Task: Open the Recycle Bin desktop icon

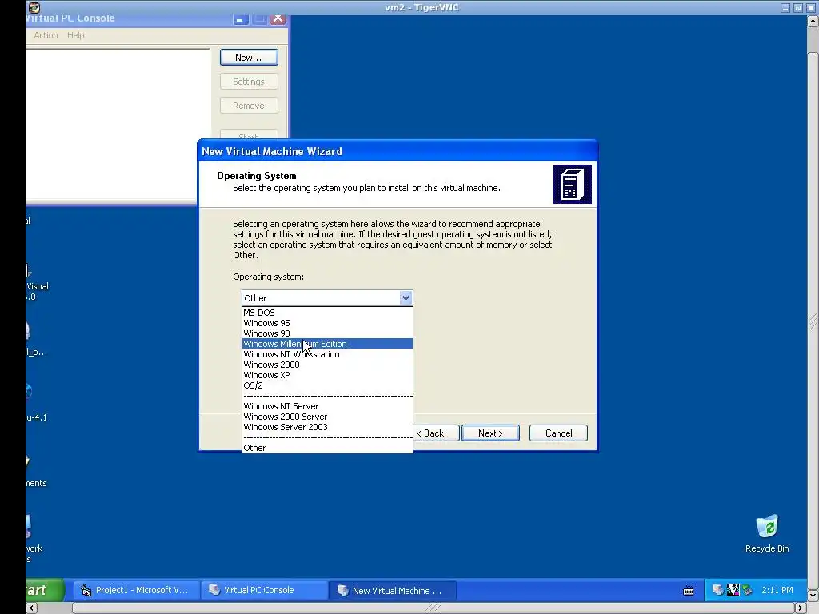Action: click(x=767, y=533)
